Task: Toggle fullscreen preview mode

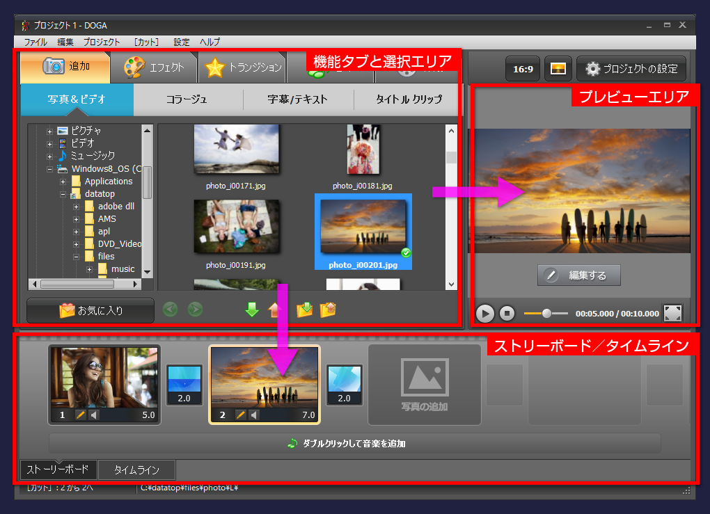Action: click(x=672, y=314)
